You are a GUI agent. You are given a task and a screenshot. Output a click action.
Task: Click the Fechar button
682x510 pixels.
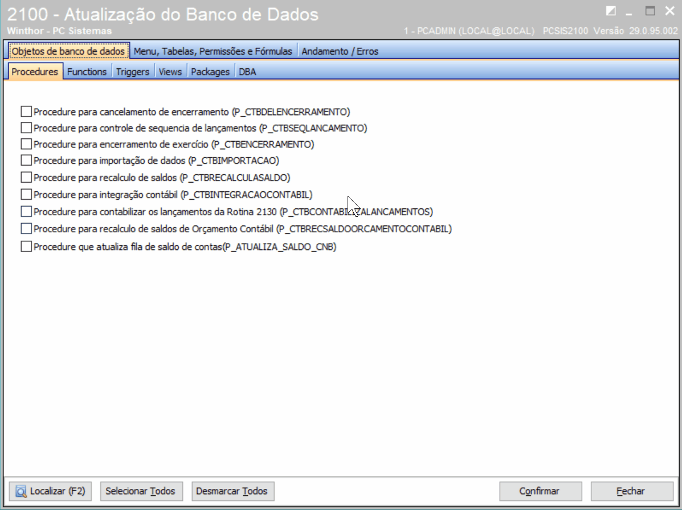(x=632, y=491)
